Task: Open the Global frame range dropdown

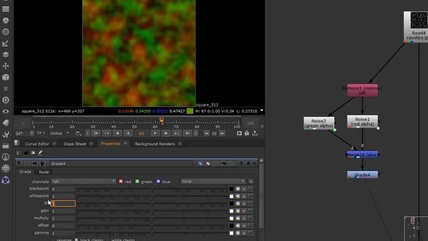Action: coord(60,133)
